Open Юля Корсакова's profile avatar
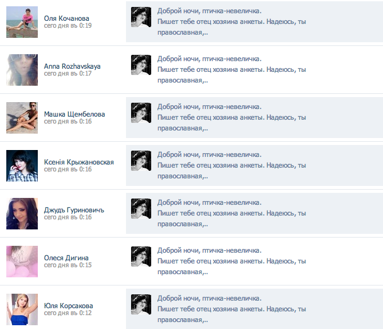The height and width of the screenshot is (329, 383). [x=22, y=309]
